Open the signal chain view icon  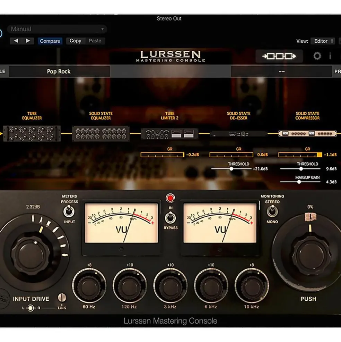[279, 56]
